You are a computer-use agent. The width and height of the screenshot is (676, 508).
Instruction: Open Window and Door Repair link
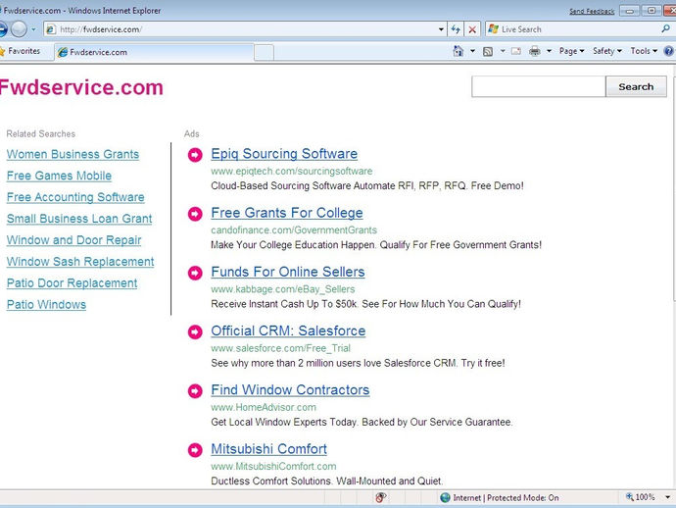coord(73,240)
